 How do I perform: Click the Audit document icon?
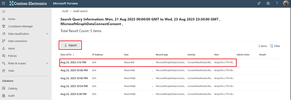pos(3,96)
